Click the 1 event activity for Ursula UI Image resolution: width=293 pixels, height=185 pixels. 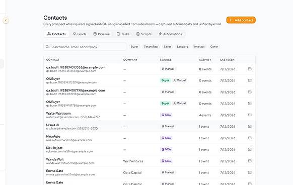(204, 127)
